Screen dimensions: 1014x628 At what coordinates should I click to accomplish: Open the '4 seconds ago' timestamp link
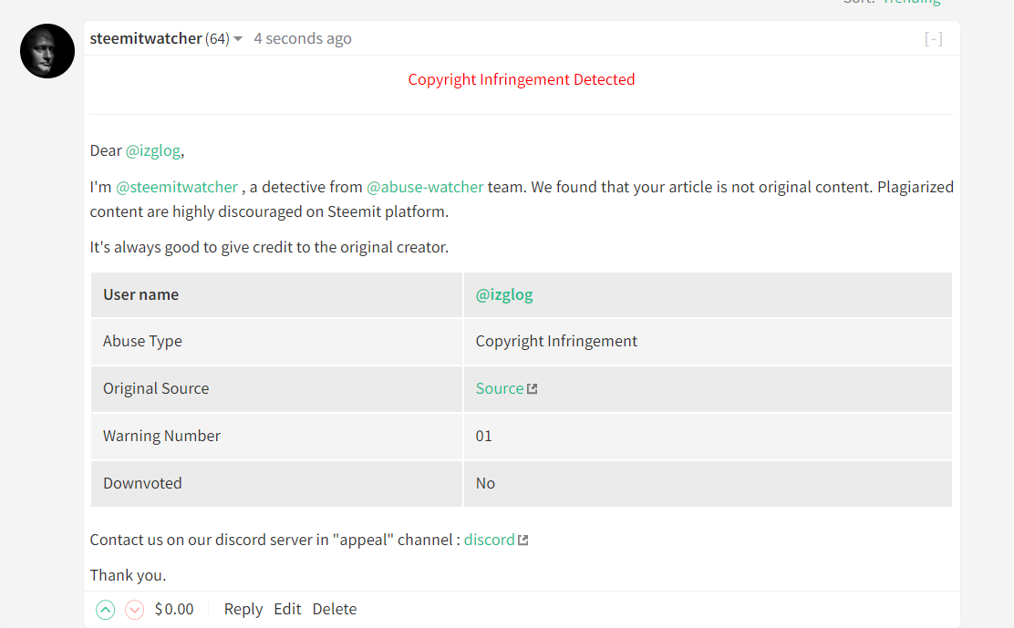[x=303, y=39]
